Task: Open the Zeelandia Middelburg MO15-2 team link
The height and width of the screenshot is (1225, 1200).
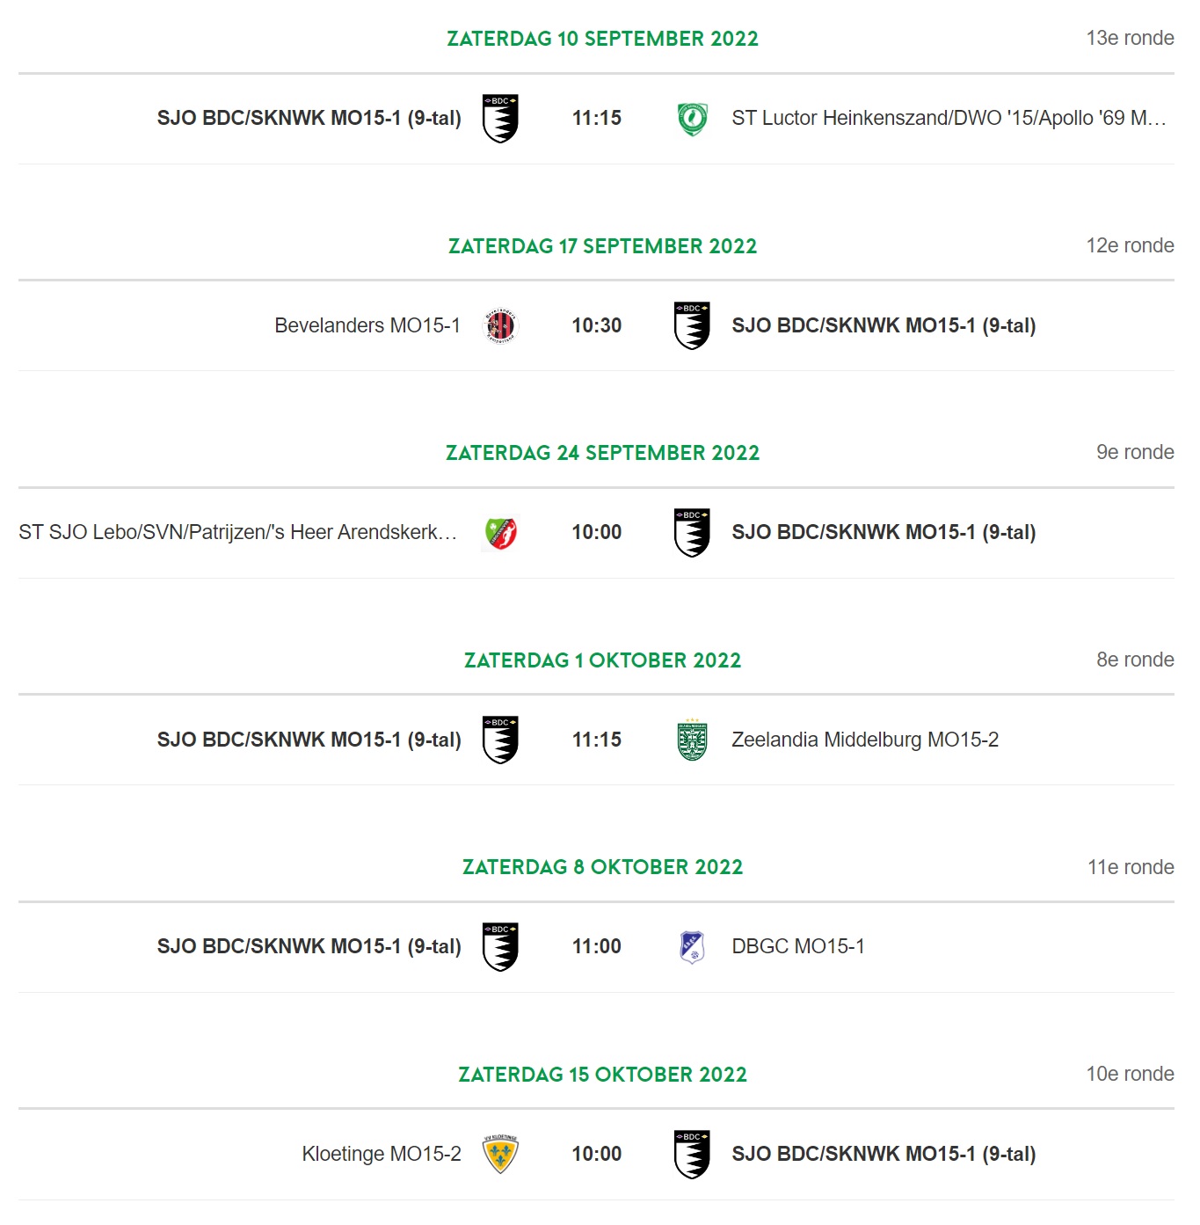Action: 865,740
